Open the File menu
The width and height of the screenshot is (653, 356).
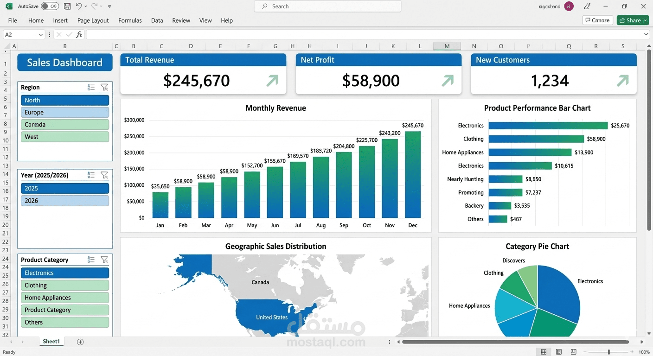13,20
